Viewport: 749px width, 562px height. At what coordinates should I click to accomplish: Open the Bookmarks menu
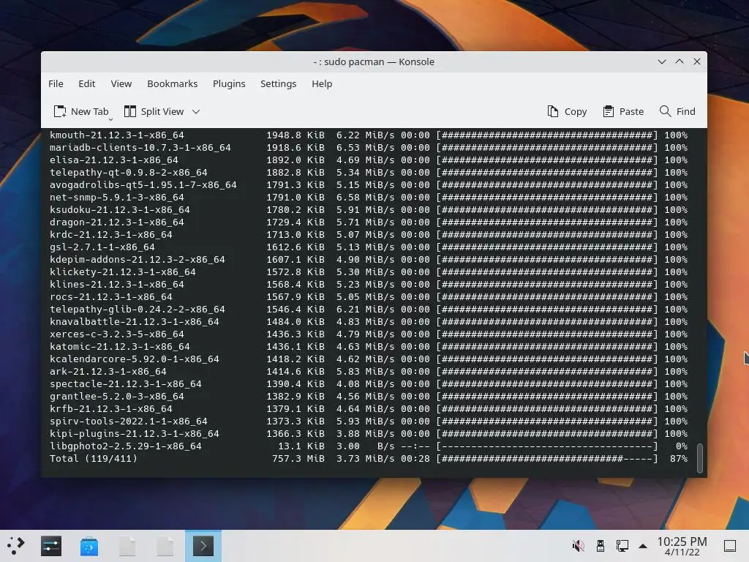[173, 83]
